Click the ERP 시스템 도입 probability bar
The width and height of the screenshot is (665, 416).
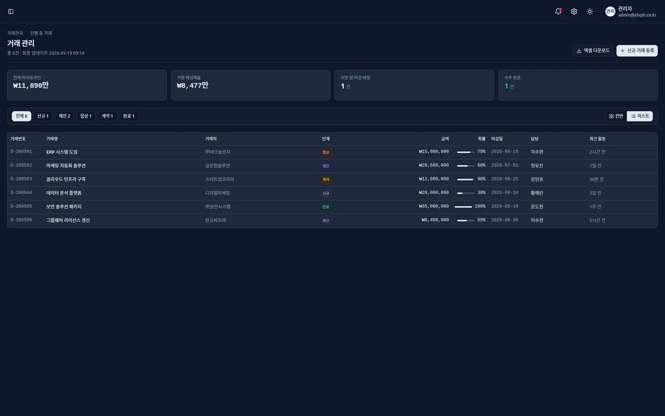pos(465,152)
